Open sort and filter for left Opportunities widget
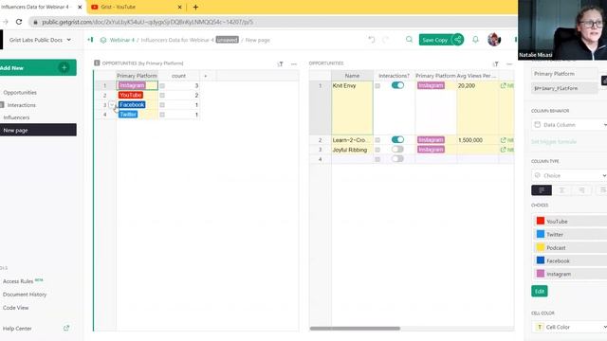Screen dimensions: 607x341 point(281,63)
